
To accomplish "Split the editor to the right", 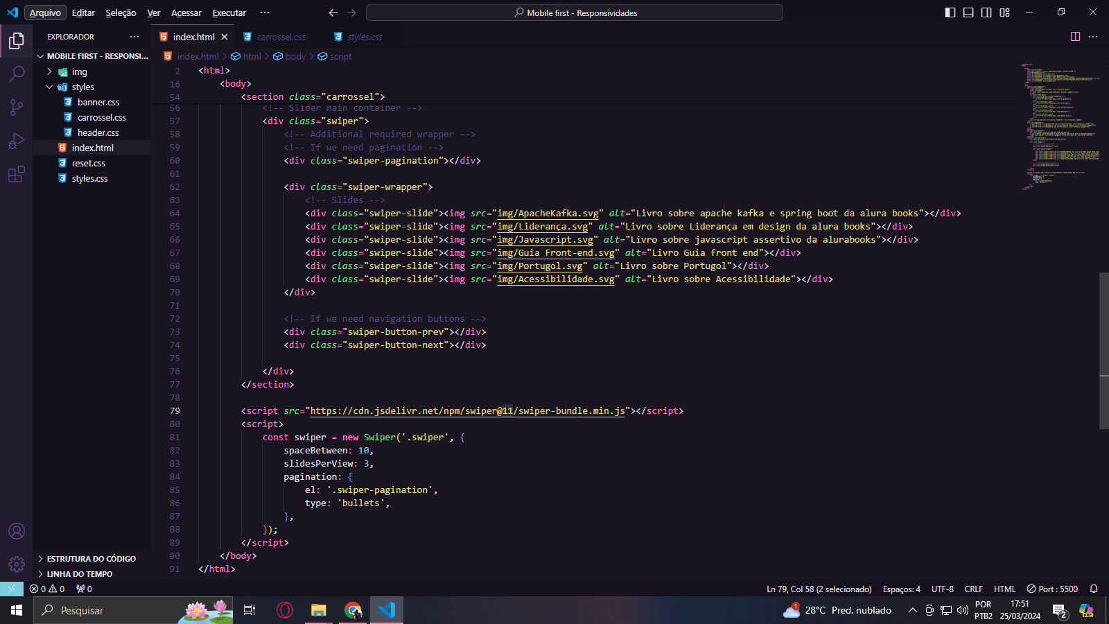I will point(1075,37).
